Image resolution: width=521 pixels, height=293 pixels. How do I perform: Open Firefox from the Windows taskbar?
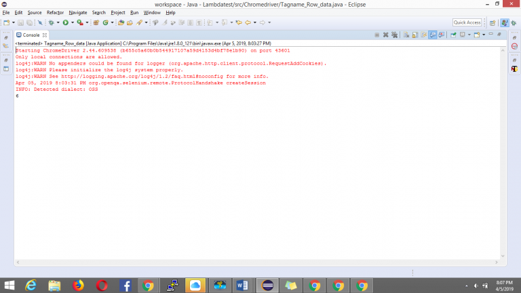77,285
